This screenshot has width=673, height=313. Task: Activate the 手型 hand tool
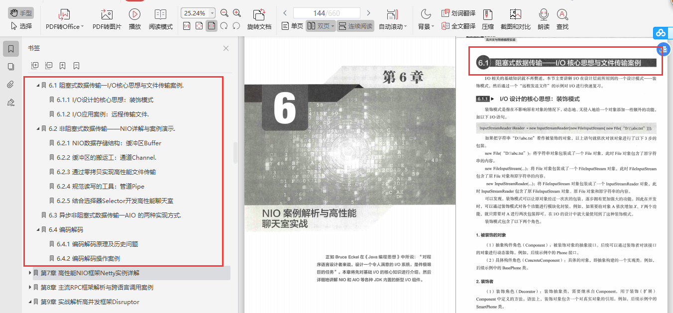coord(20,13)
